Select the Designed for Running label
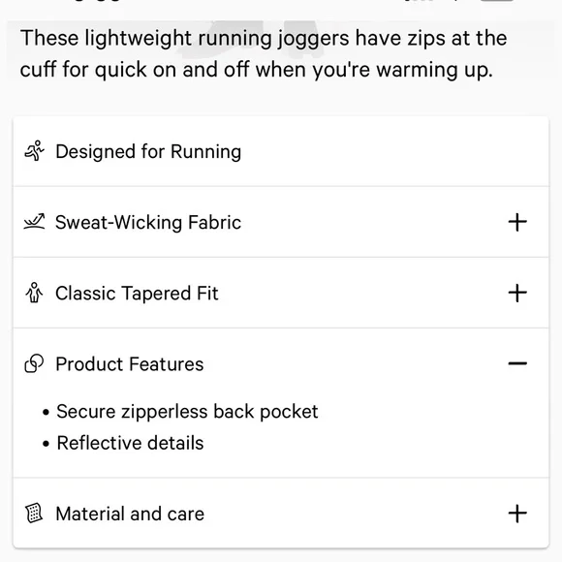The width and height of the screenshot is (562, 562). click(x=148, y=151)
